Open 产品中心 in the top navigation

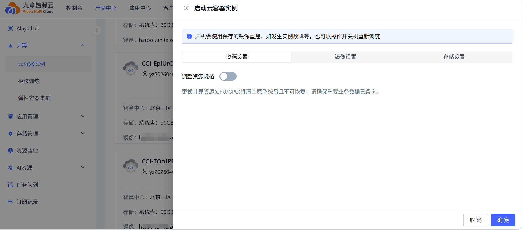pyautogui.click(x=106, y=8)
